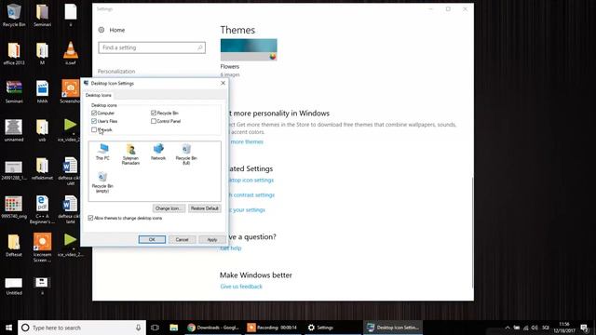
Task: Open the Desktop icon settings link
Action: (251, 180)
